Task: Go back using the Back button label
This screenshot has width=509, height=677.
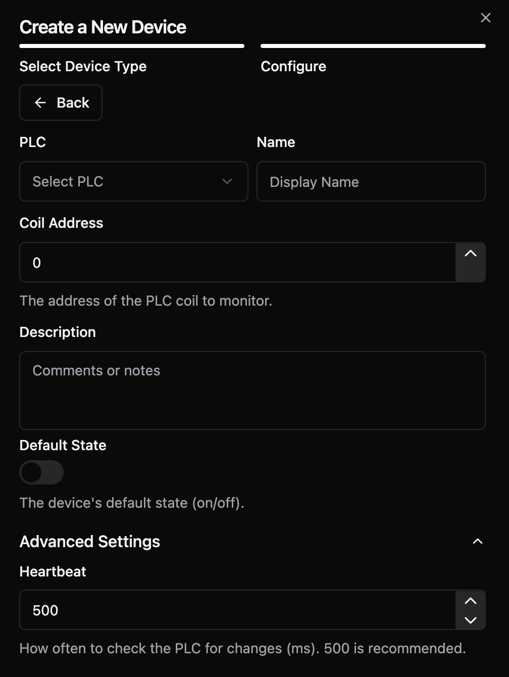Action: click(73, 103)
